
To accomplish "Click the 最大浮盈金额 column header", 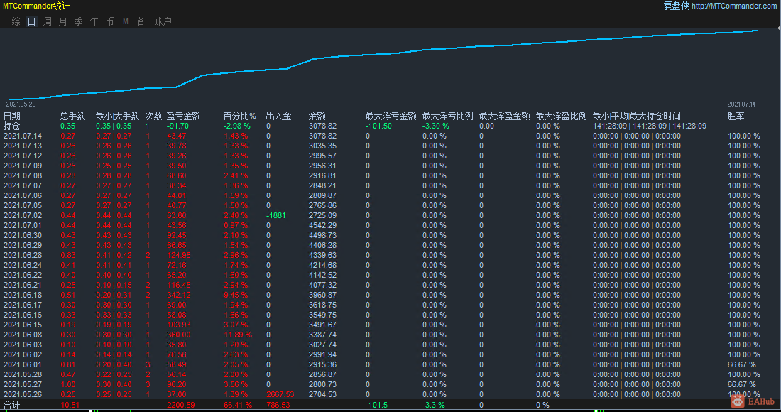I will [505, 116].
